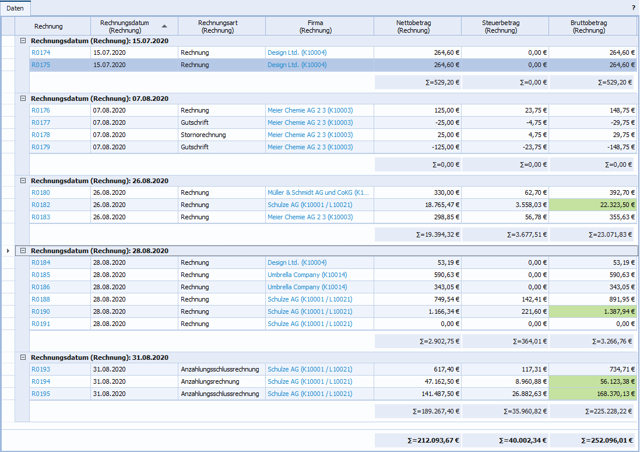Collapse the 26.08.2020 invoice date group
Image resolution: width=640 pixels, height=452 pixels.
pos(23,181)
